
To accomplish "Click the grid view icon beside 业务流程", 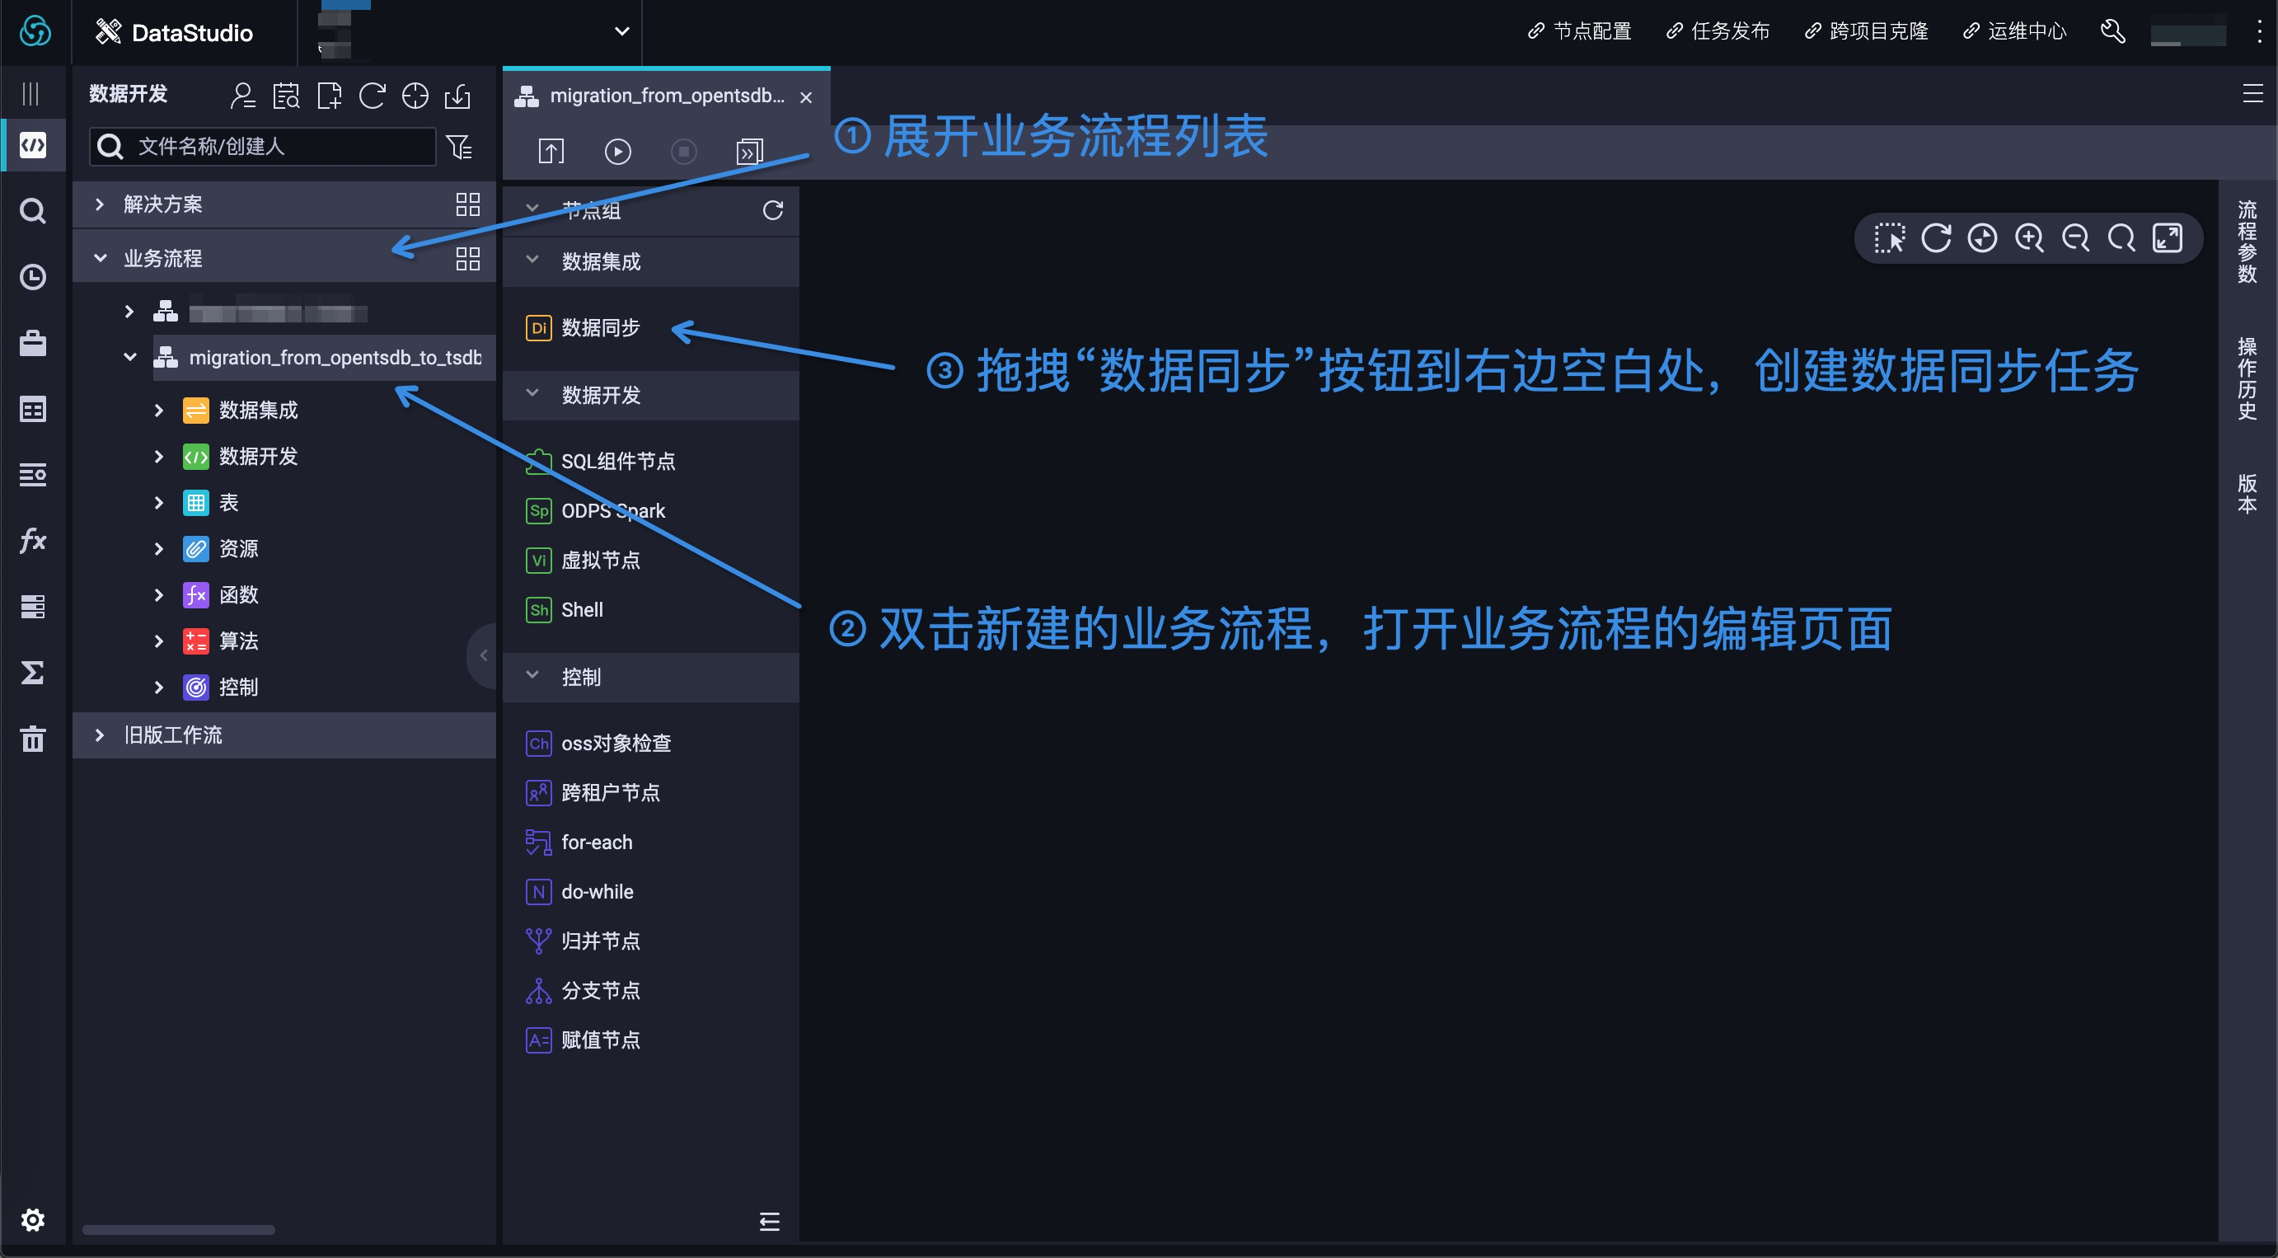I will point(468,258).
